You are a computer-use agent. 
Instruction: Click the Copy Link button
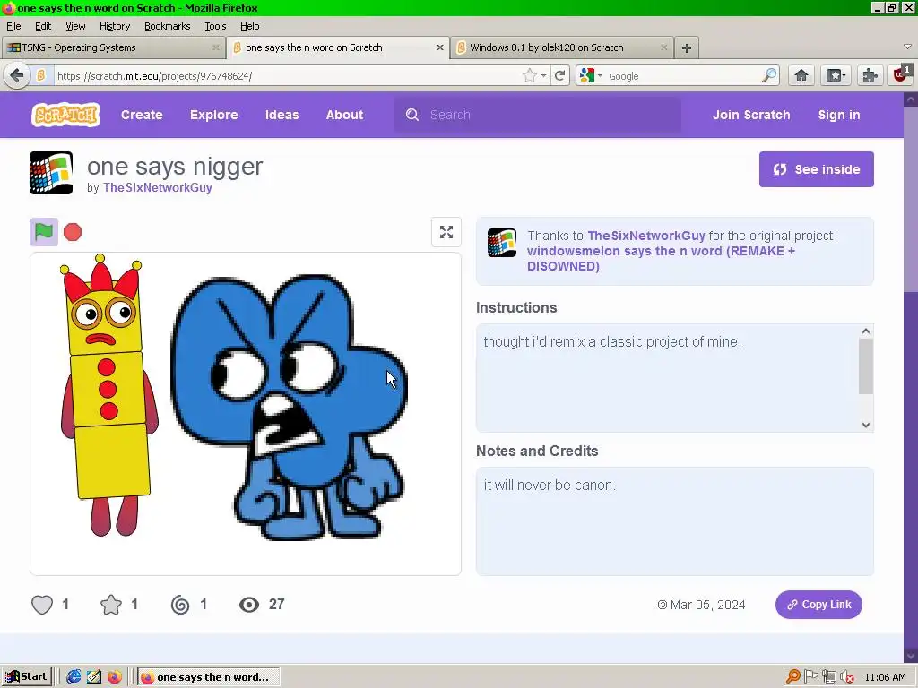[x=818, y=605]
